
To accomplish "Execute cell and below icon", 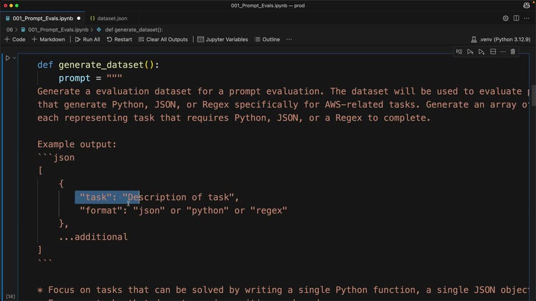I will [x=482, y=52].
